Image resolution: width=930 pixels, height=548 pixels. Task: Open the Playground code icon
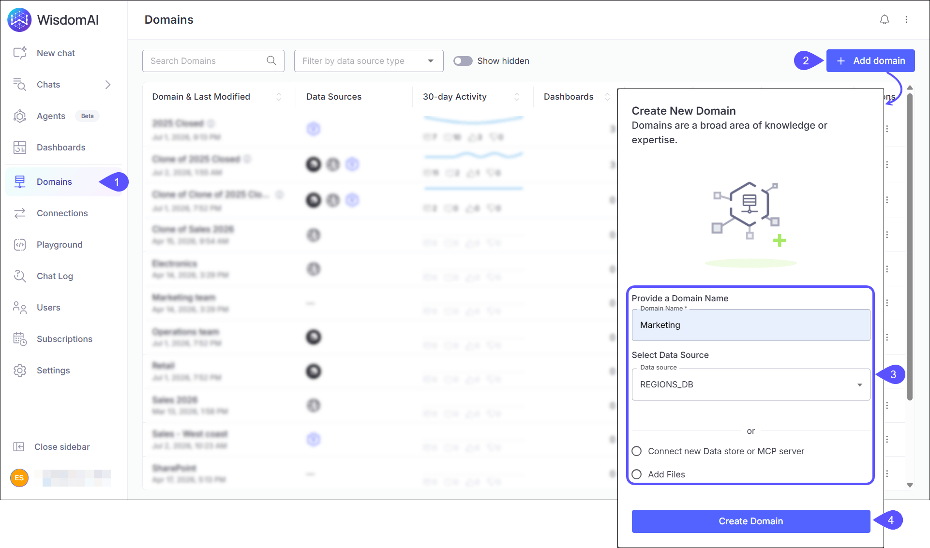click(x=20, y=245)
